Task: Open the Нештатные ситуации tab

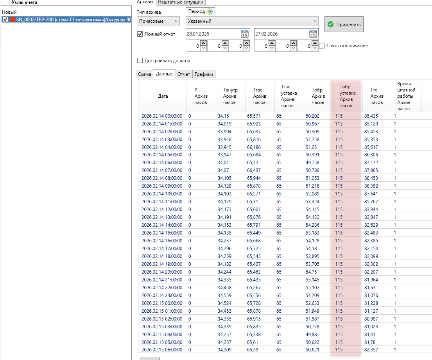Action: tap(180, 2)
